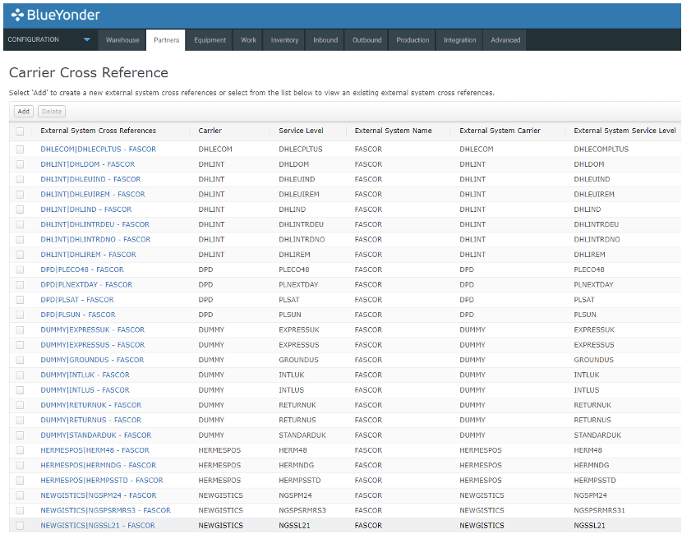This screenshot has width=682, height=534.
Task: Open the DUMMY|GROUNDUS - FASCOR link
Action: (x=92, y=360)
